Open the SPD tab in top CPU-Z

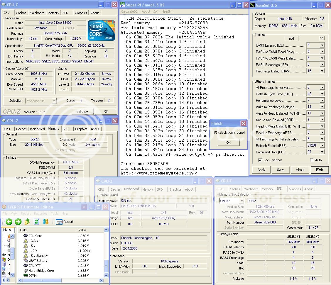[x=65, y=13]
